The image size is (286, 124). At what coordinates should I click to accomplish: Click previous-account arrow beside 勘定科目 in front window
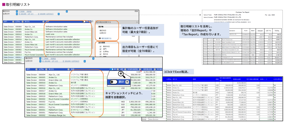coord(41,59)
